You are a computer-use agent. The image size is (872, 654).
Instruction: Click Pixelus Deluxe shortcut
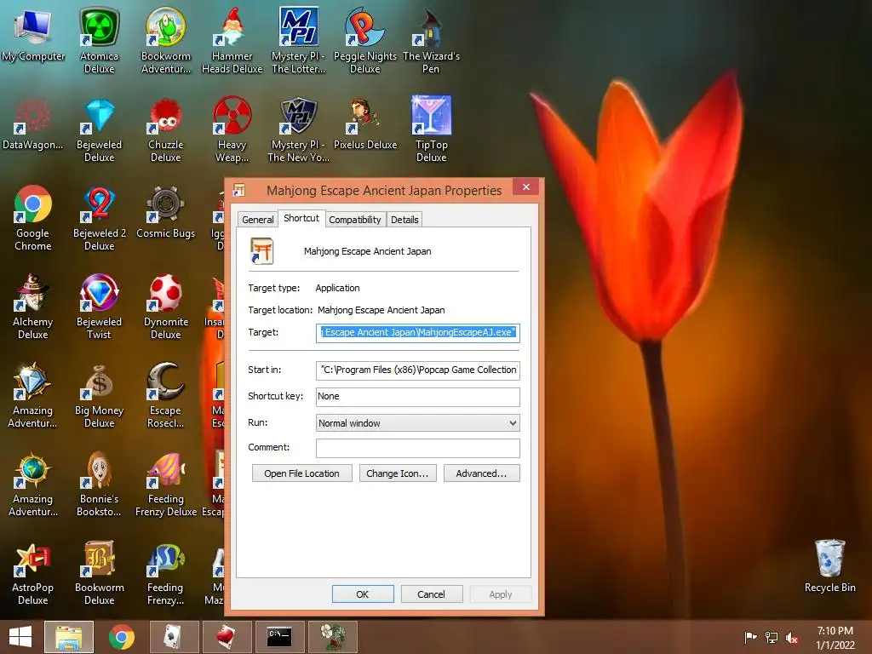coord(364,123)
